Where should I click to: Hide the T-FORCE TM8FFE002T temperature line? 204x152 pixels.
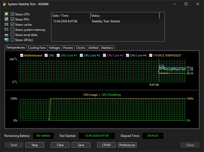(x=151, y=55)
